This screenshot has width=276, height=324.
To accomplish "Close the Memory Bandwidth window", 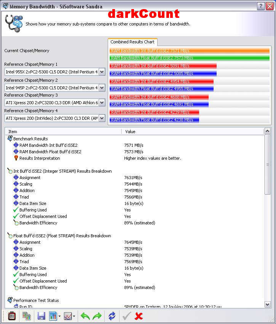I will [270, 6].
